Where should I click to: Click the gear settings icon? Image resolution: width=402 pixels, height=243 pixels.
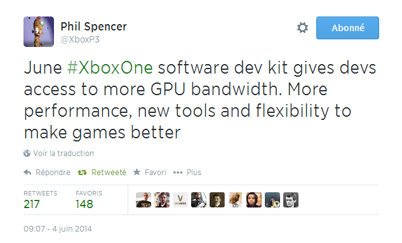(x=302, y=28)
